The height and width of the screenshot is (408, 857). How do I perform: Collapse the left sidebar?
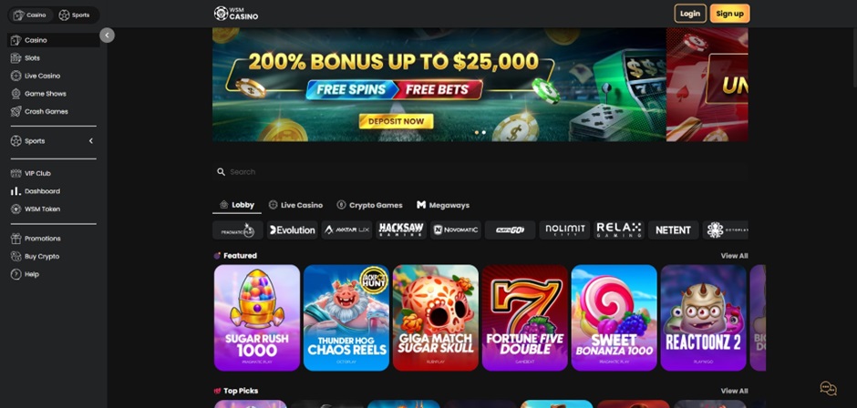click(x=108, y=36)
